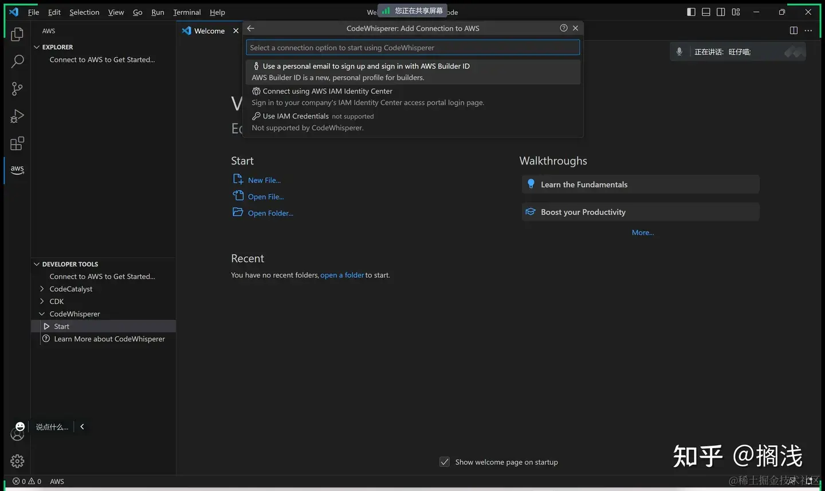The height and width of the screenshot is (491, 825).
Task: Toggle the bottom panel layout icon
Action: coord(706,12)
